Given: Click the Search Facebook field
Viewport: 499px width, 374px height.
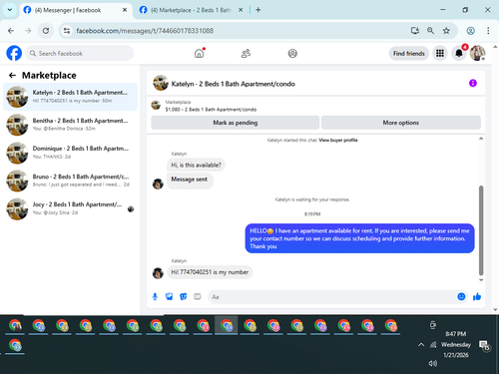Looking at the screenshot, I should point(80,53).
